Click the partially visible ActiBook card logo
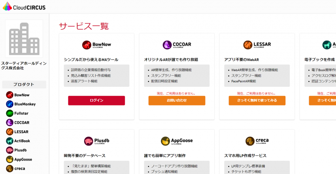Screen dimensions: 336x174 pos(329,45)
